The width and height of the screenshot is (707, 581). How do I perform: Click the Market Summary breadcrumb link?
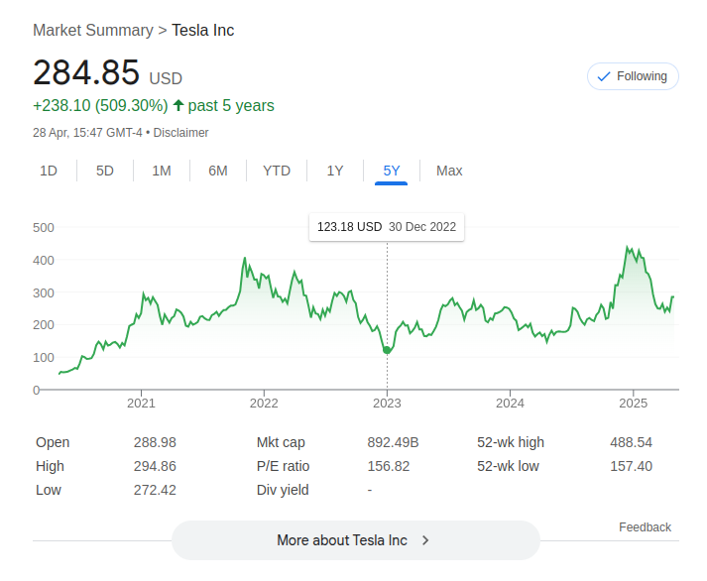click(93, 30)
